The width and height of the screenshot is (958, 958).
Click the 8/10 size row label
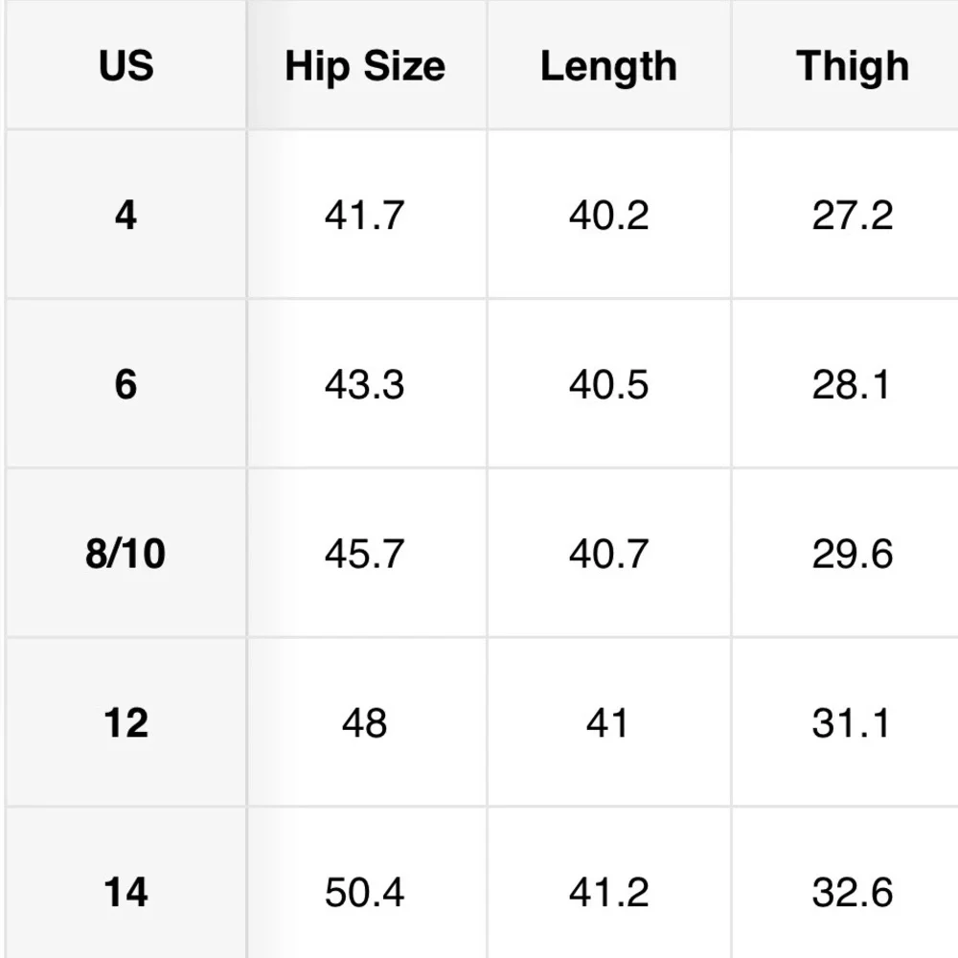[x=125, y=554]
